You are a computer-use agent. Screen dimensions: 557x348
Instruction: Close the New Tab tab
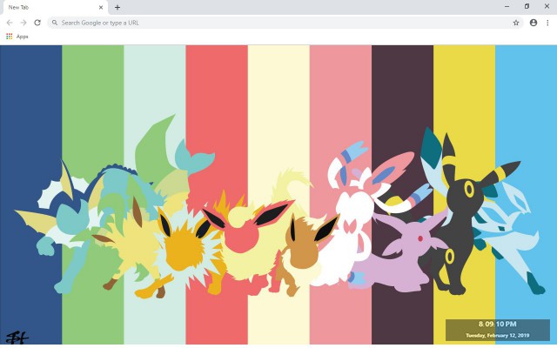(101, 7)
